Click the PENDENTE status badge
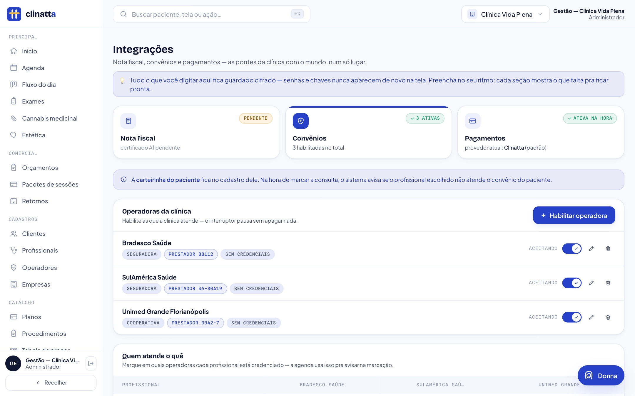 click(x=255, y=118)
